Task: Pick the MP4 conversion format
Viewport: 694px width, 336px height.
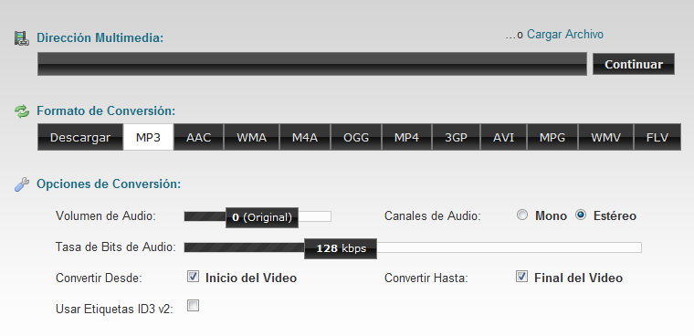Action: click(x=406, y=137)
